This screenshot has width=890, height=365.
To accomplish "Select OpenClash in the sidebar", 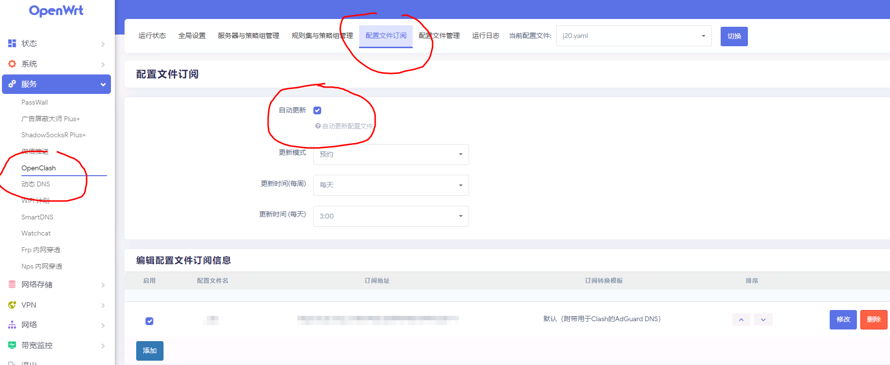I will pyautogui.click(x=38, y=168).
